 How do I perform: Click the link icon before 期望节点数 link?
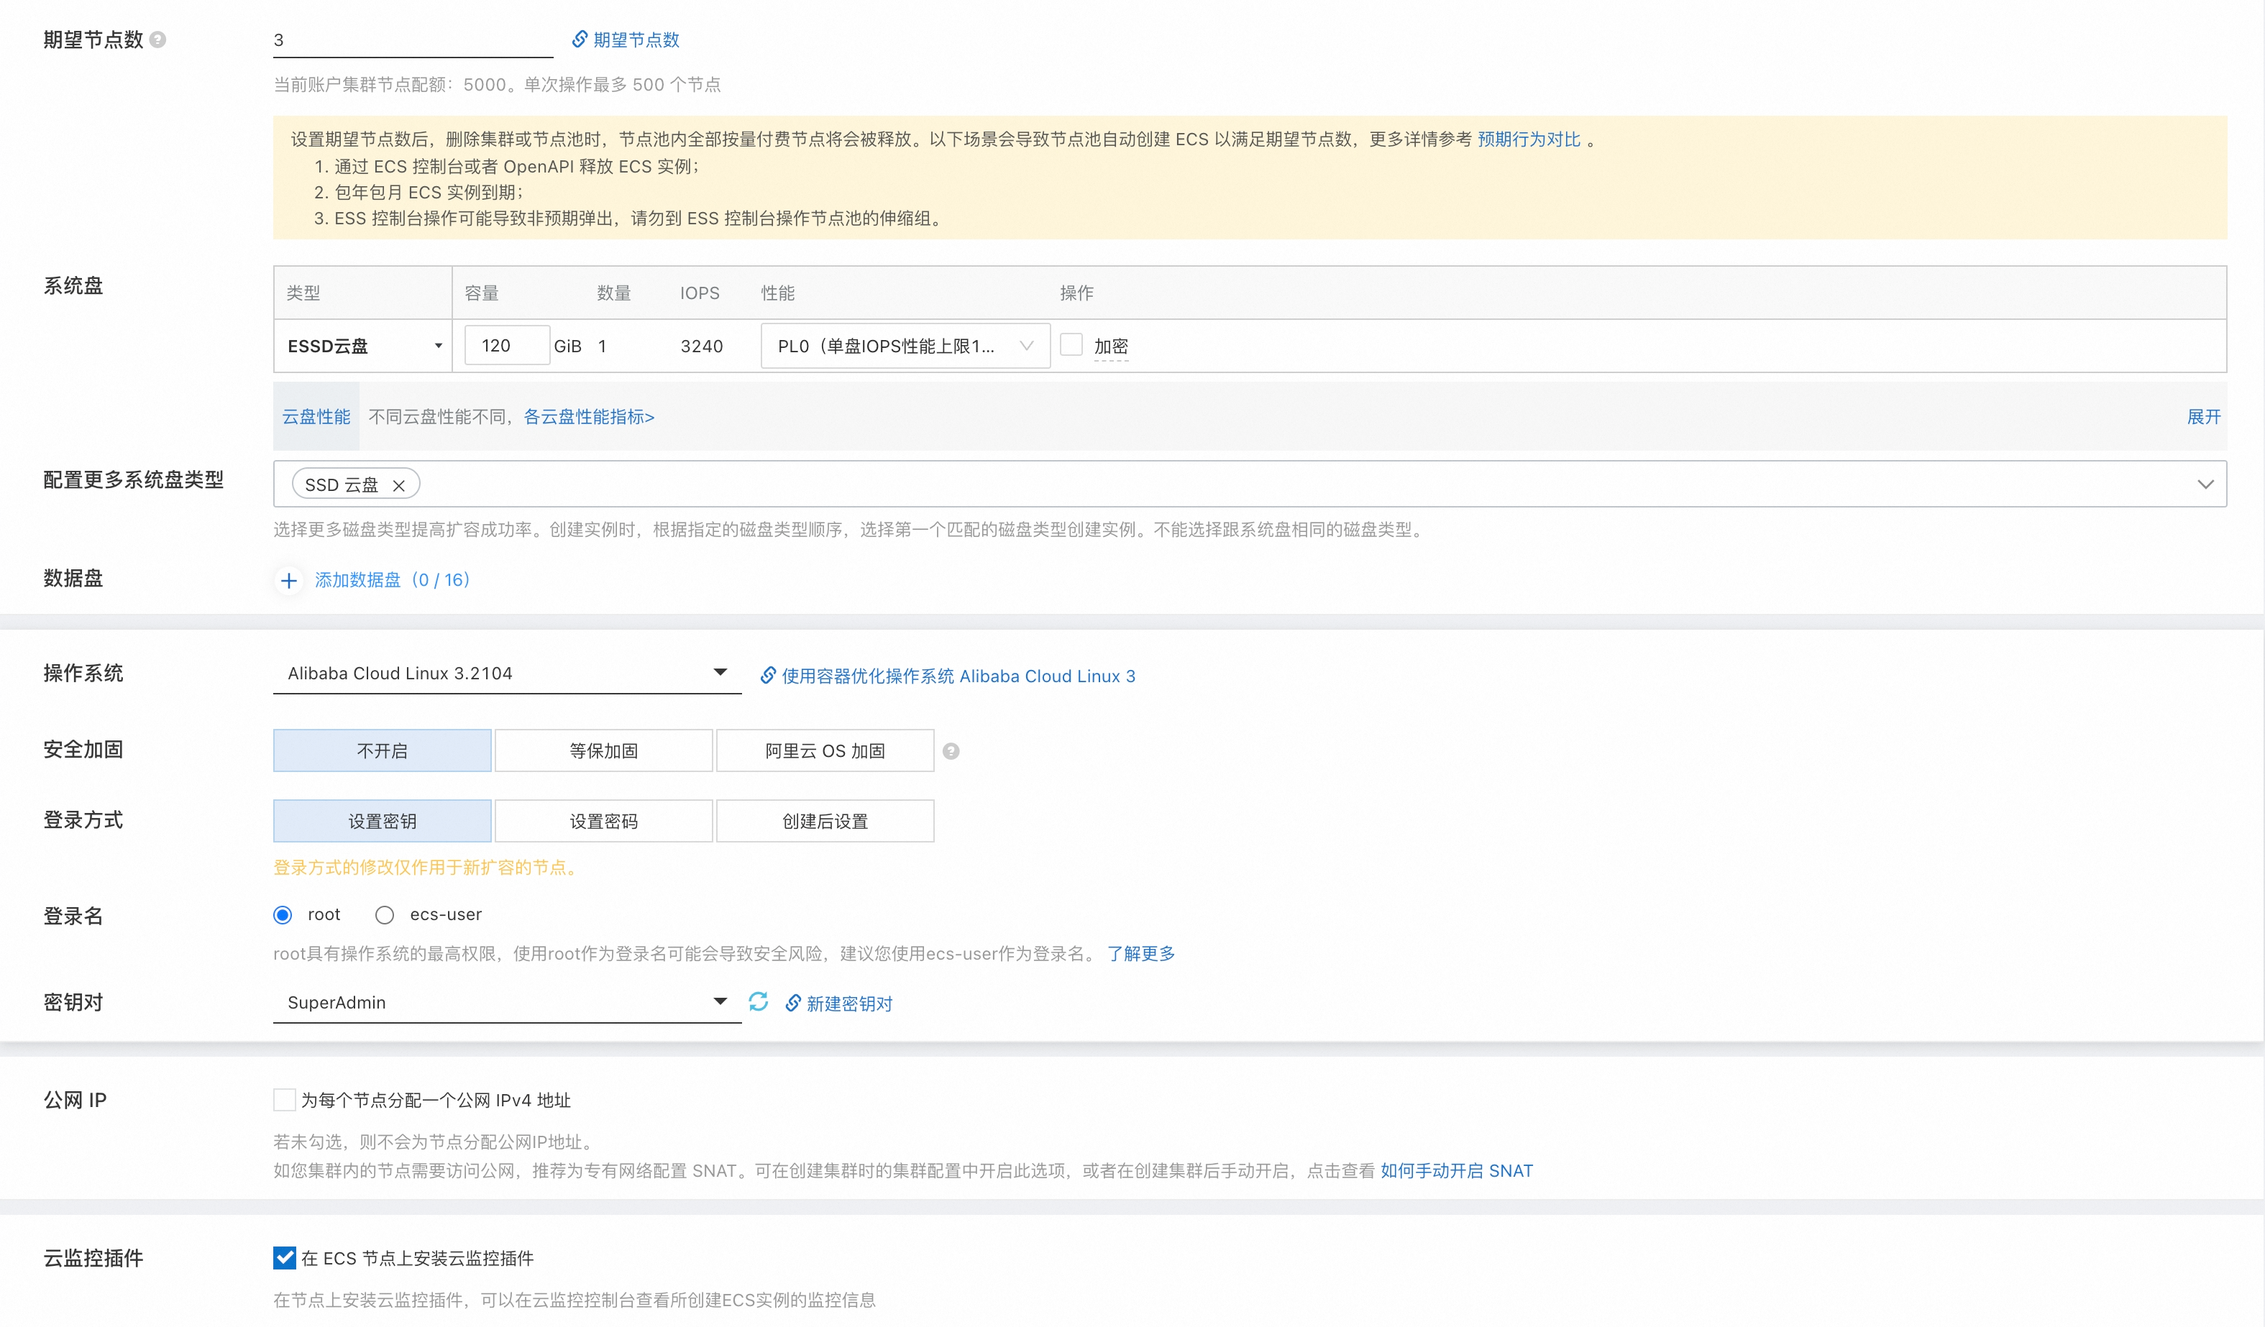point(580,39)
